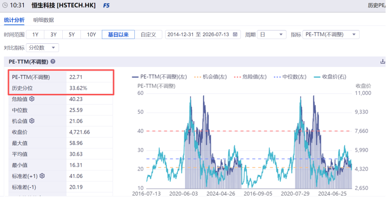Open the gear settings for 标准差(+1)
The height and width of the screenshot is (197, 386).
coord(42,176)
